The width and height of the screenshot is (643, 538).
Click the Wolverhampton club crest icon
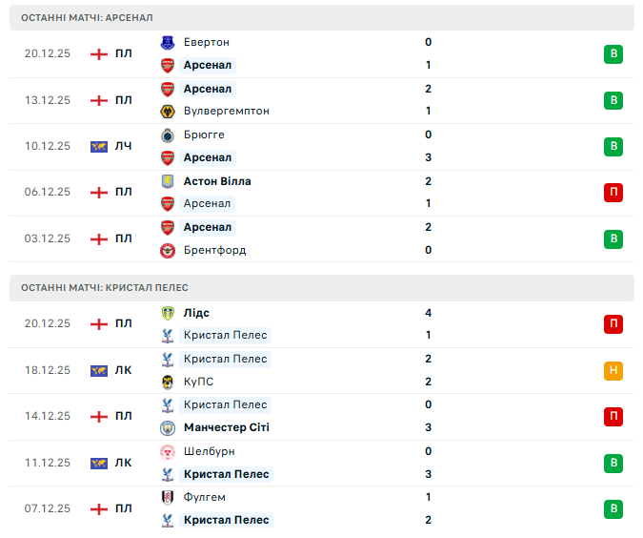pyautogui.click(x=168, y=112)
